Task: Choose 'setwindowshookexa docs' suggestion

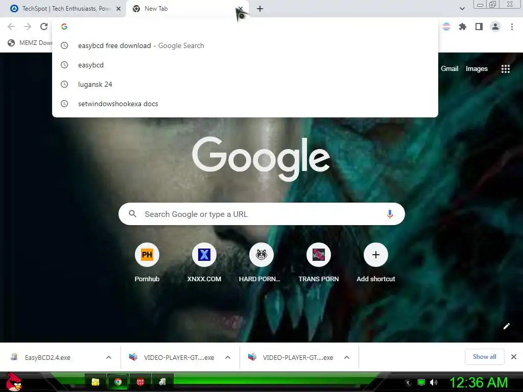Action: point(245,104)
